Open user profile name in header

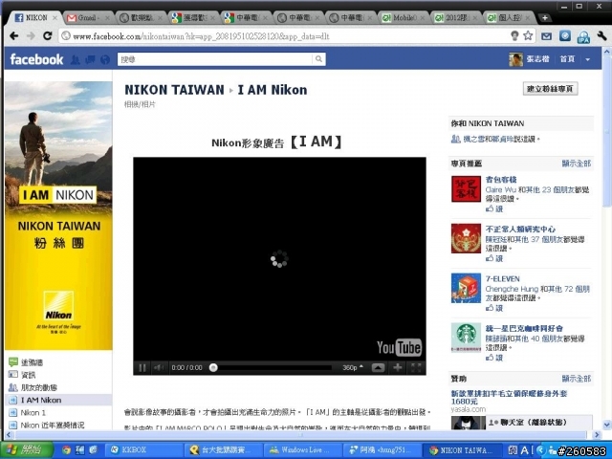pos(537,59)
